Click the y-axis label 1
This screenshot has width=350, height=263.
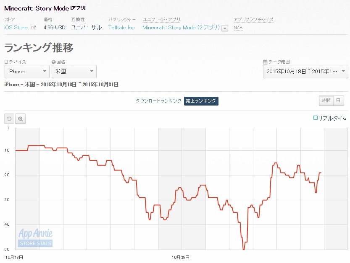tap(8, 128)
